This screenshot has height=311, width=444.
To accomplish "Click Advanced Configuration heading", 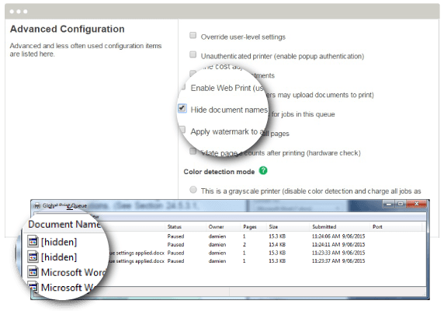I will click(67, 29).
